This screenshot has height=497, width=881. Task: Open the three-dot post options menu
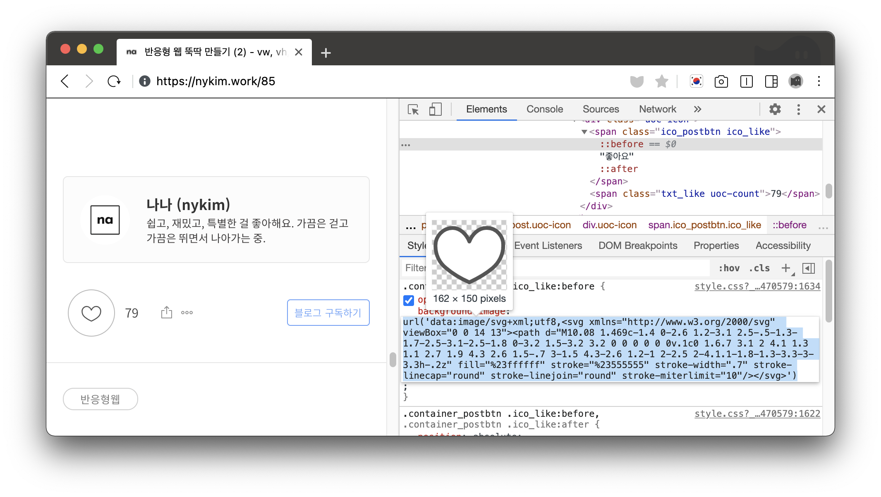(187, 313)
